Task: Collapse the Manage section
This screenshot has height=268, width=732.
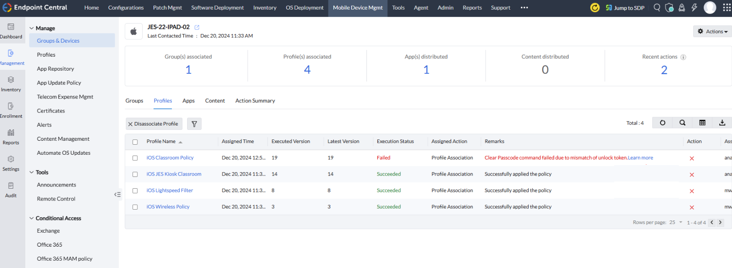Action: coord(31,28)
